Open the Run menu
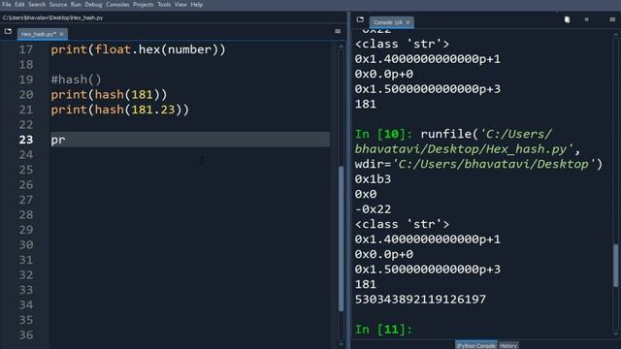Image resolution: width=621 pixels, height=349 pixels. 76,4
